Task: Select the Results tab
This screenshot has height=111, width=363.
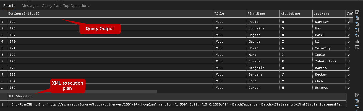Action: [9, 5]
